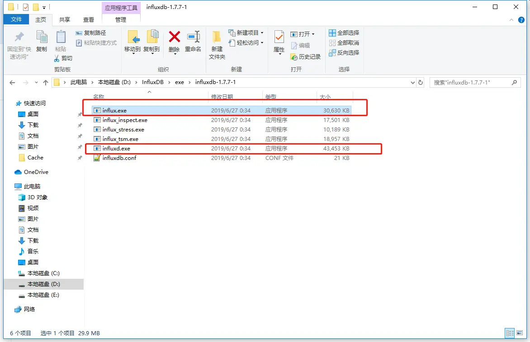The height and width of the screenshot is (342, 530).
Task: Click Invert selection in the ribbon
Action: click(x=344, y=52)
